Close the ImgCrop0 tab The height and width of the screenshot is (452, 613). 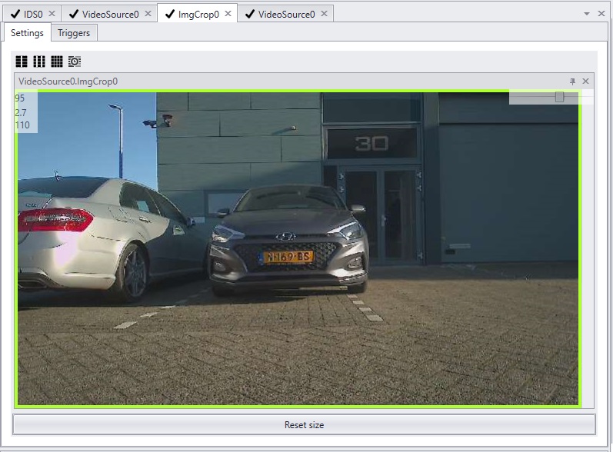228,14
